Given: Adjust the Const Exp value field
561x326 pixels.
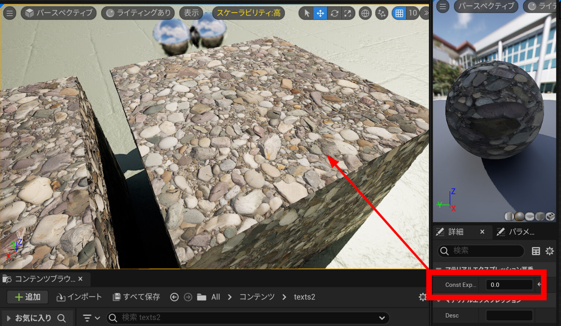Looking at the screenshot, I should (x=509, y=285).
